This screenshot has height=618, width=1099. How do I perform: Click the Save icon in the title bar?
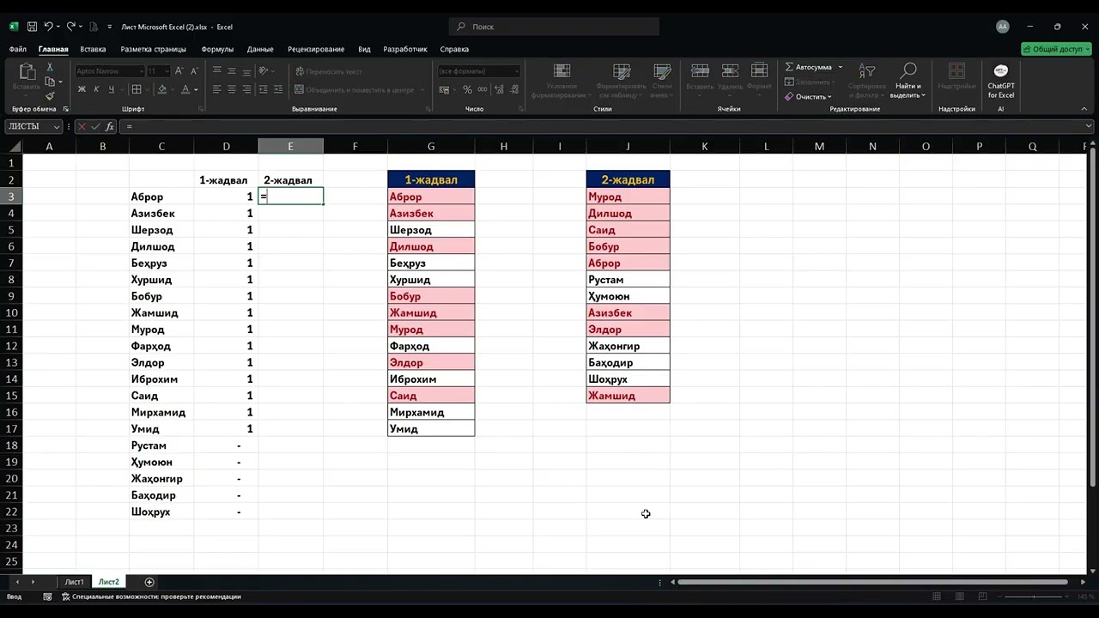tap(32, 27)
